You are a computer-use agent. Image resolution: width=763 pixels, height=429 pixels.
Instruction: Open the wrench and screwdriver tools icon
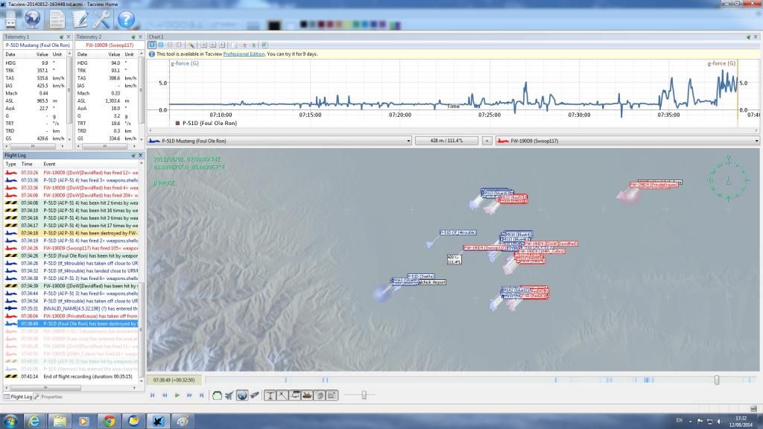(x=101, y=19)
